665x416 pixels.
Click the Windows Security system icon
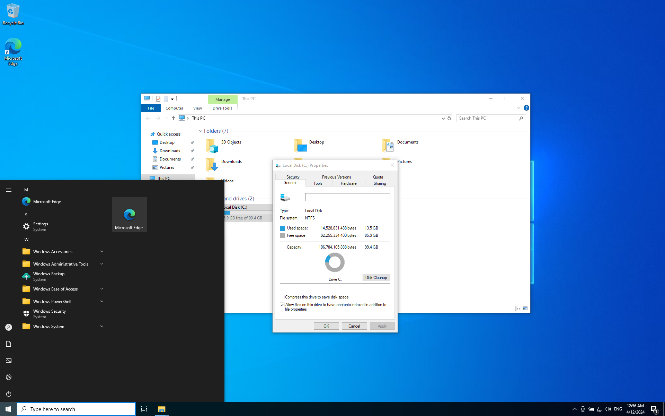(x=26, y=313)
